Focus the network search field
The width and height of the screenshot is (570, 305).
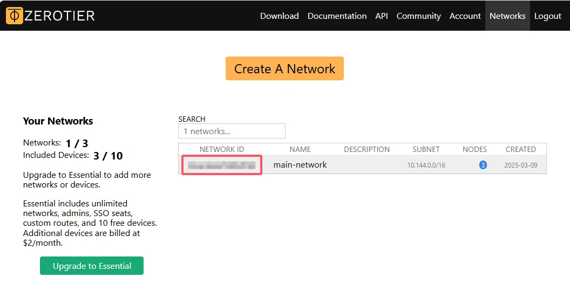[232, 131]
